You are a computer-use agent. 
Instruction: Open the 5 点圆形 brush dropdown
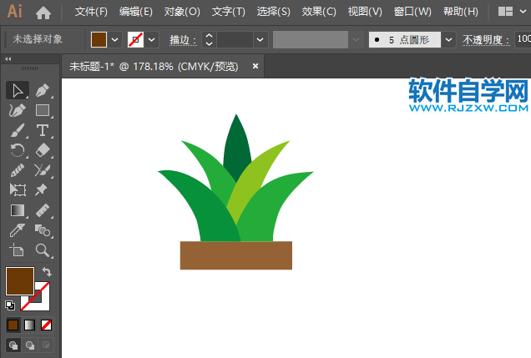(x=448, y=39)
